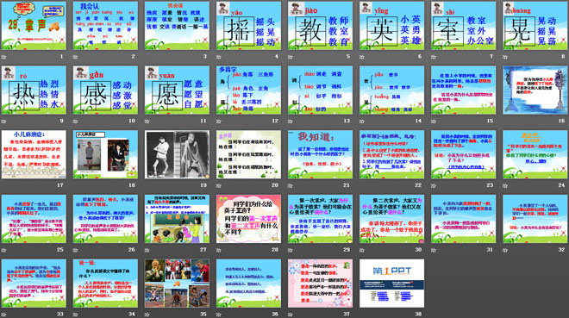Select slide 30 '第二次掌声' thumbnail
Image resolution: width=569 pixels, height=318 pixels.
pos(392,219)
